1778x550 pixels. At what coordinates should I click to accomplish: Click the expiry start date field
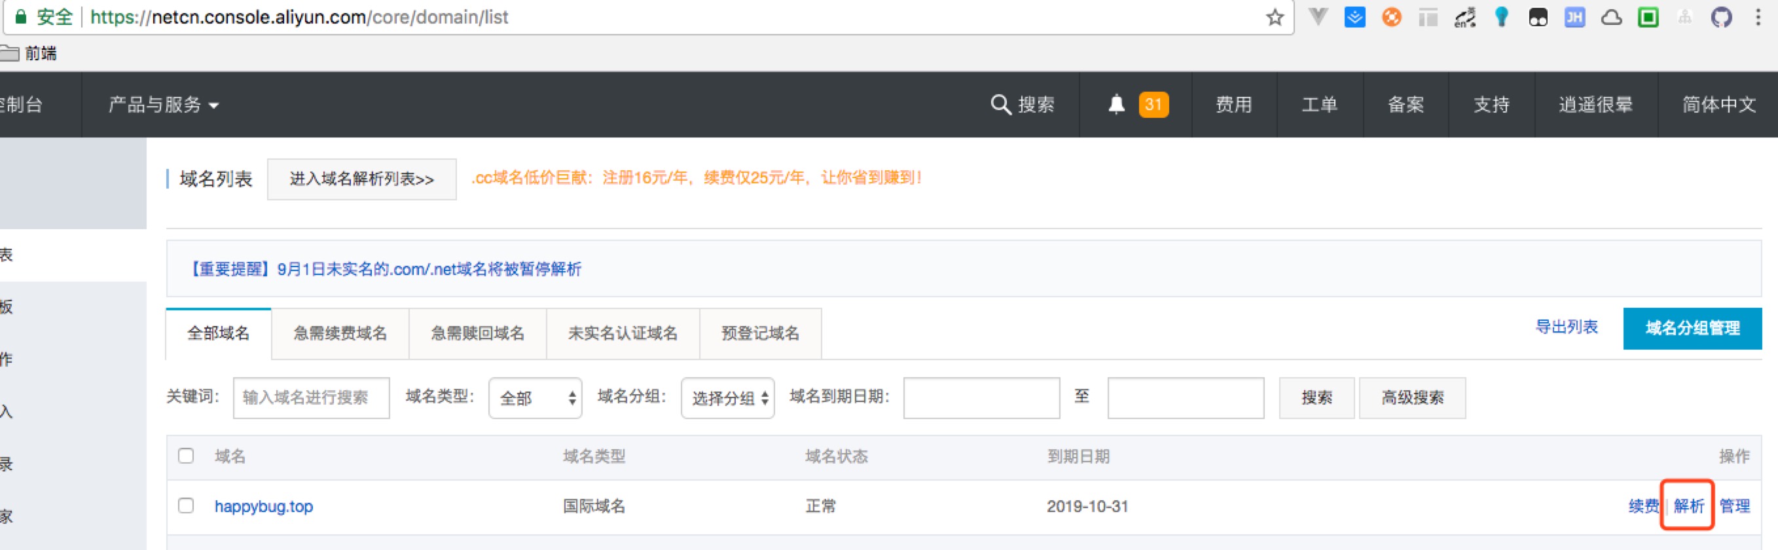click(981, 397)
